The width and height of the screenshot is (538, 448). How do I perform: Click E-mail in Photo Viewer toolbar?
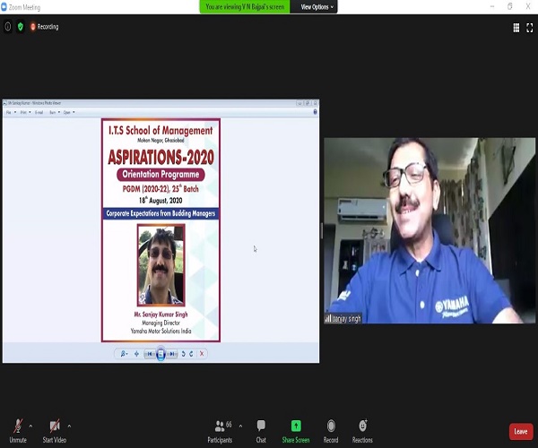click(x=39, y=112)
